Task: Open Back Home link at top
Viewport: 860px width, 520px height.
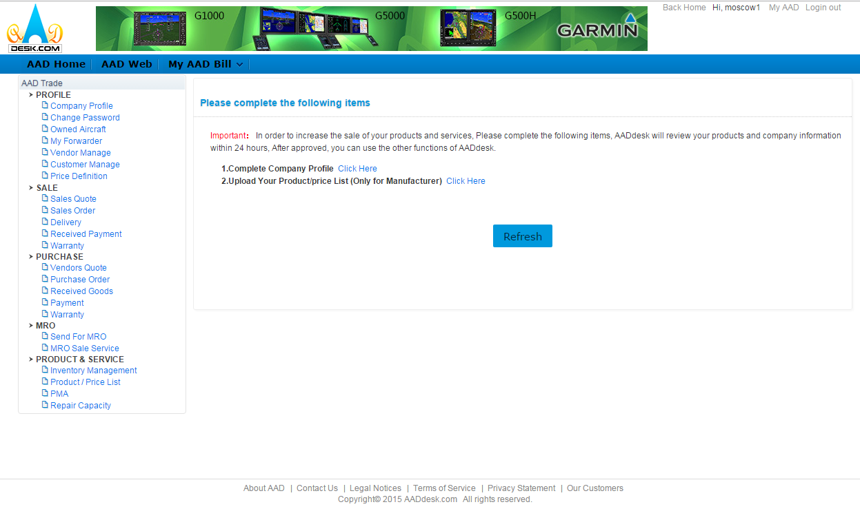Action: tap(684, 8)
